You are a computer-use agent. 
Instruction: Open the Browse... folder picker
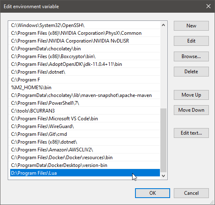pos(191,56)
